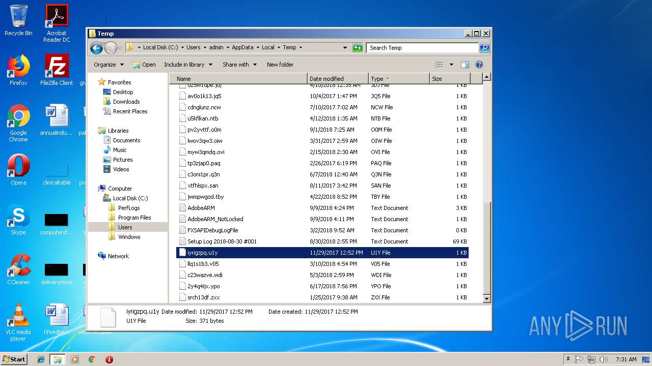Open the annualindu Word document on desktop

(x=57, y=120)
